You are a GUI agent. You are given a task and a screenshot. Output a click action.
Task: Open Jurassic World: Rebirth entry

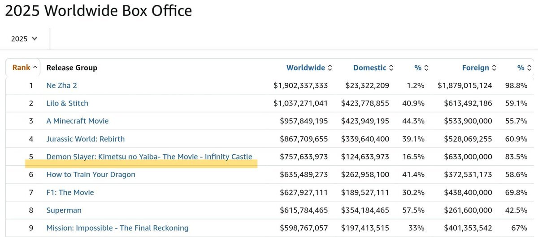86,139
